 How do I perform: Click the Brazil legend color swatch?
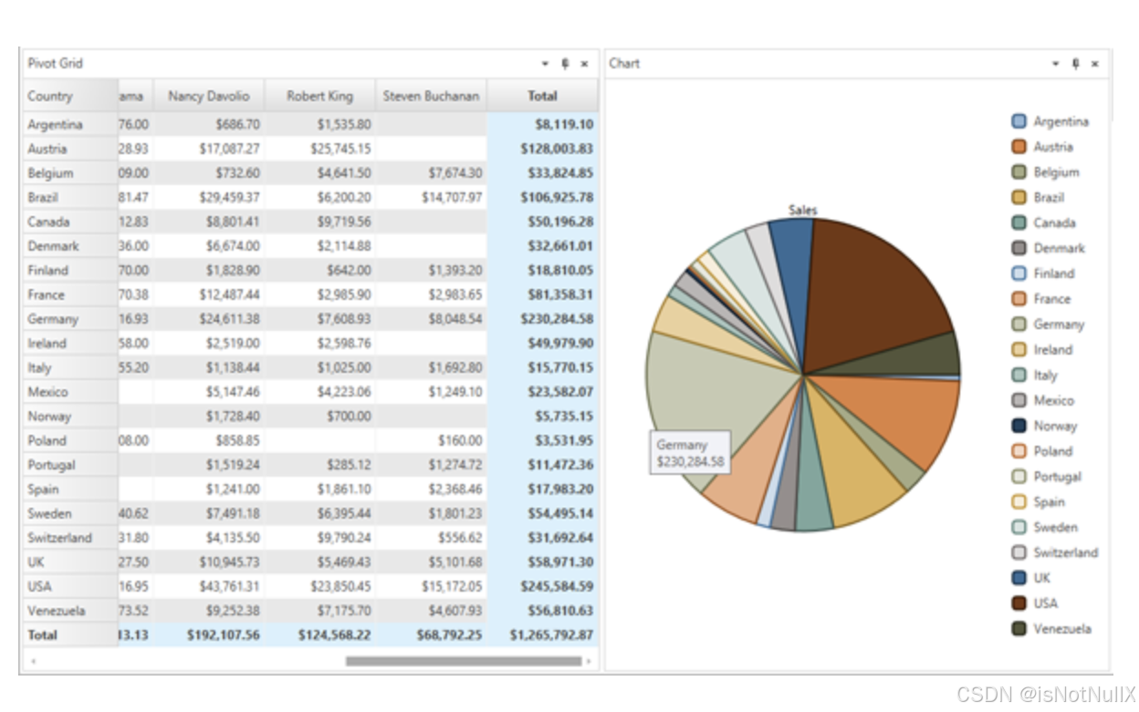pos(1019,197)
